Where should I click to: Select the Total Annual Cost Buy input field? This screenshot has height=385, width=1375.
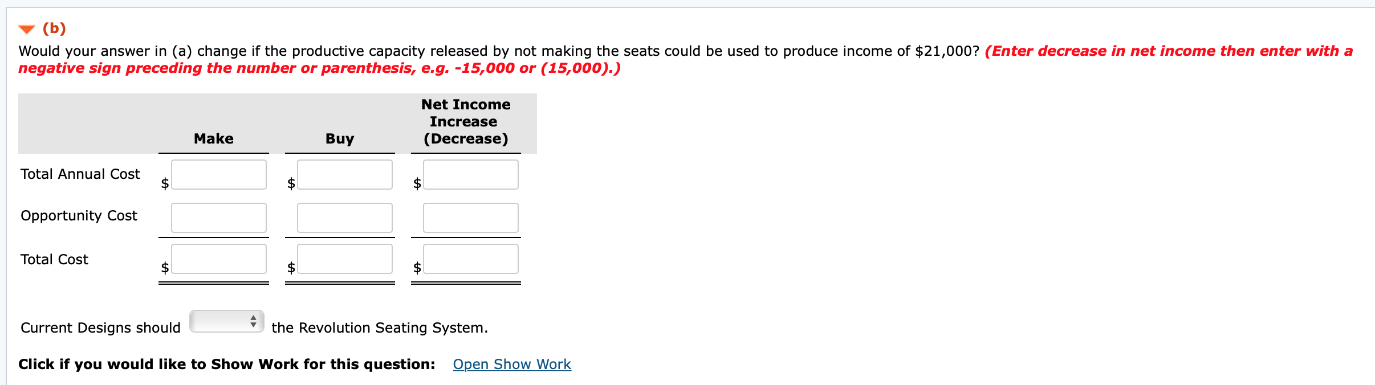tap(344, 174)
